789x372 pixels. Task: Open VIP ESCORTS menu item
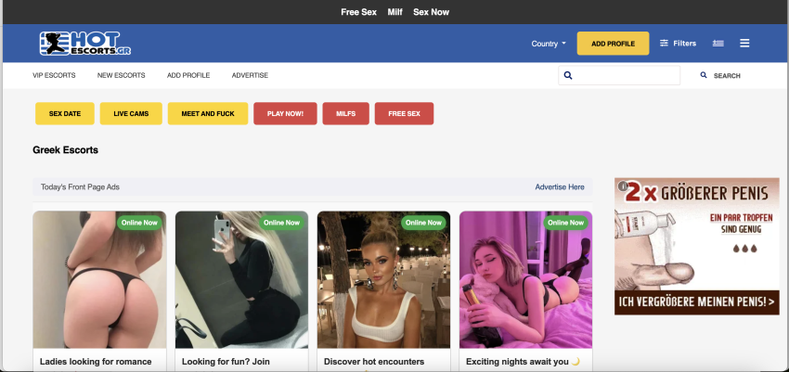[54, 75]
